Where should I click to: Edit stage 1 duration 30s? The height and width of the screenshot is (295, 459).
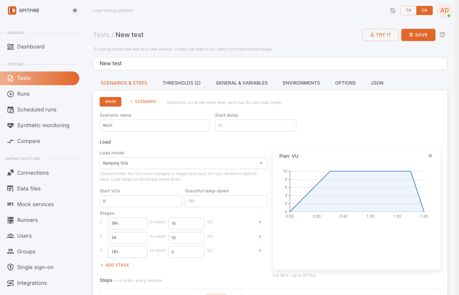[128, 224]
